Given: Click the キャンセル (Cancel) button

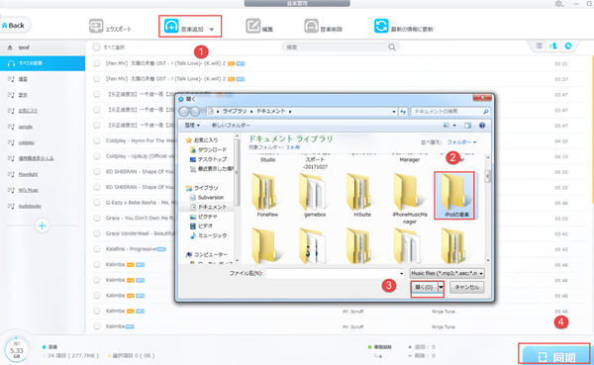Looking at the screenshot, I should click(x=466, y=287).
